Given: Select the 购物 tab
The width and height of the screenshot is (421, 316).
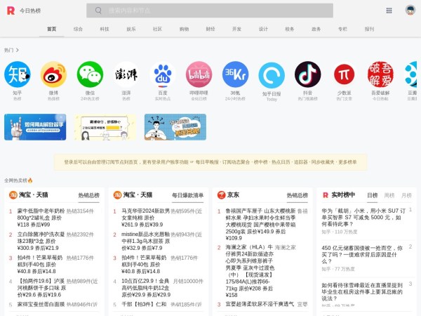Looking at the screenshot, I should coord(184,29).
